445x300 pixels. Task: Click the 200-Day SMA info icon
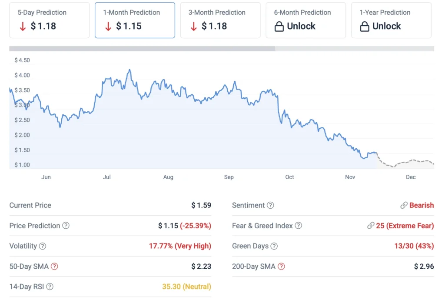click(x=281, y=267)
